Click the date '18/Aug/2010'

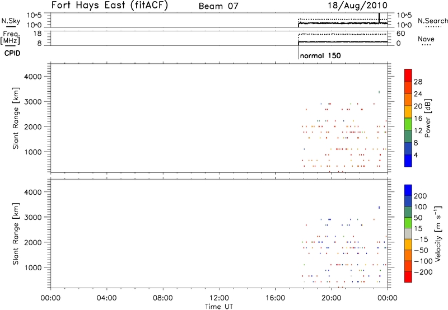pyautogui.click(x=357, y=5)
